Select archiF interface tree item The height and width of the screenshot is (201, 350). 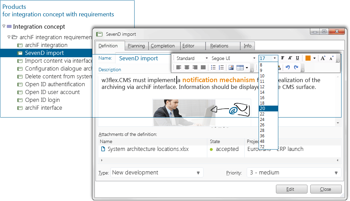click(43, 108)
